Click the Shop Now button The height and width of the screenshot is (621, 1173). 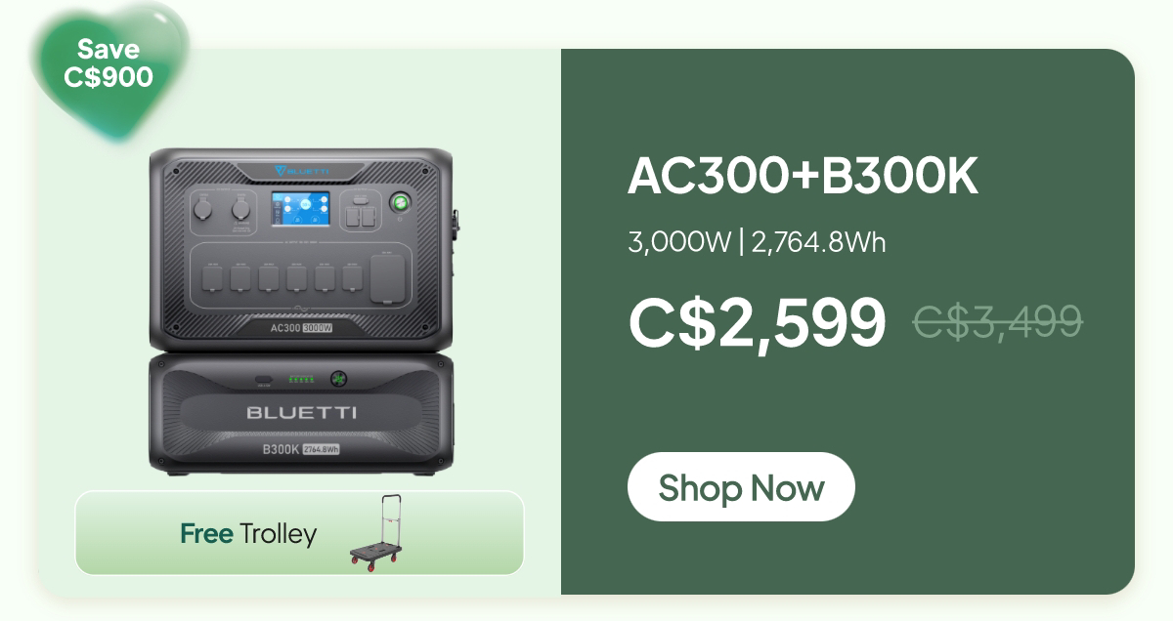click(x=741, y=486)
